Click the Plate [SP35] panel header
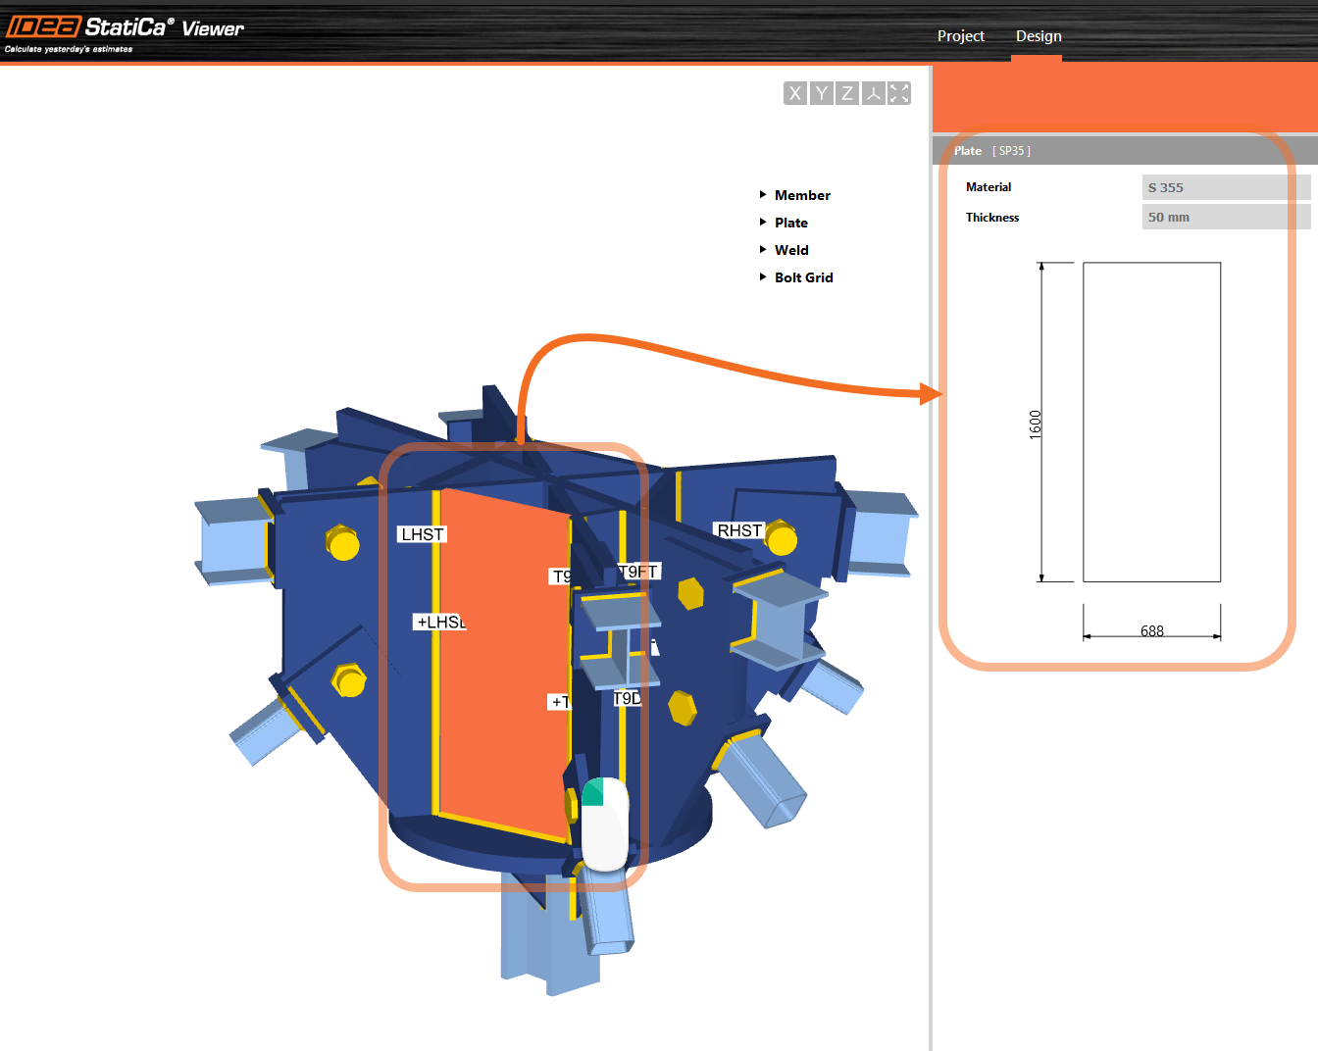The image size is (1318, 1051). pos(1125,151)
